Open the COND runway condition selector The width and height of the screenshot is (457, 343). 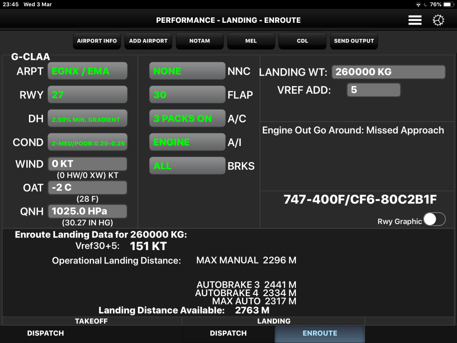pos(87,142)
